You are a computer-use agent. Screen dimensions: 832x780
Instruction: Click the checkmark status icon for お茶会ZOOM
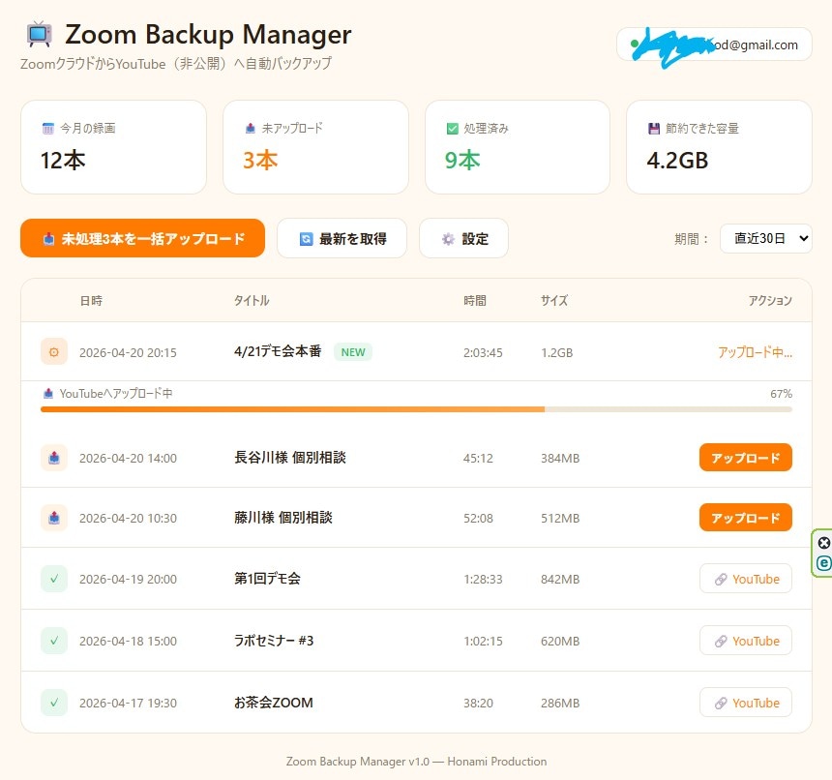[x=54, y=703]
